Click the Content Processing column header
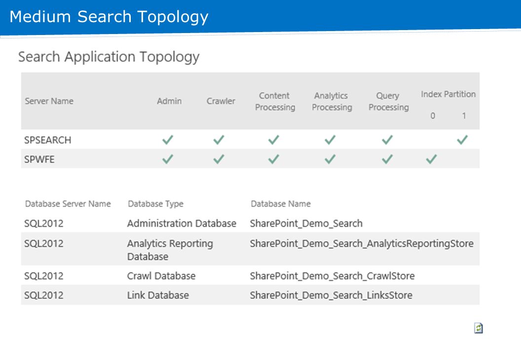Image resolution: width=521 pixels, height=355 pixels. tap(275, 102)
